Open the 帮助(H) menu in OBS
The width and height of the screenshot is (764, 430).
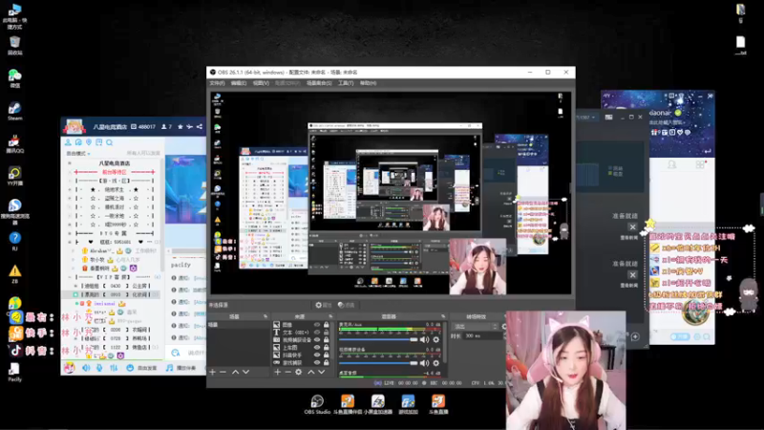[x=369, y=83]
